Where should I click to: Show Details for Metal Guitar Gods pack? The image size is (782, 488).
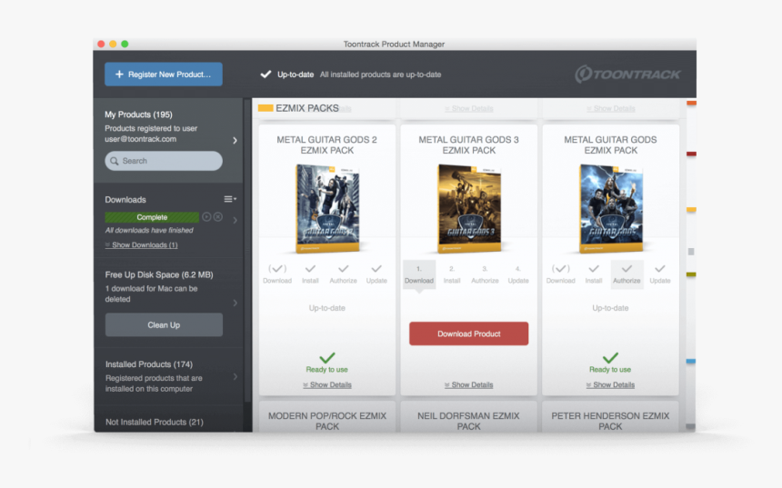610,384
